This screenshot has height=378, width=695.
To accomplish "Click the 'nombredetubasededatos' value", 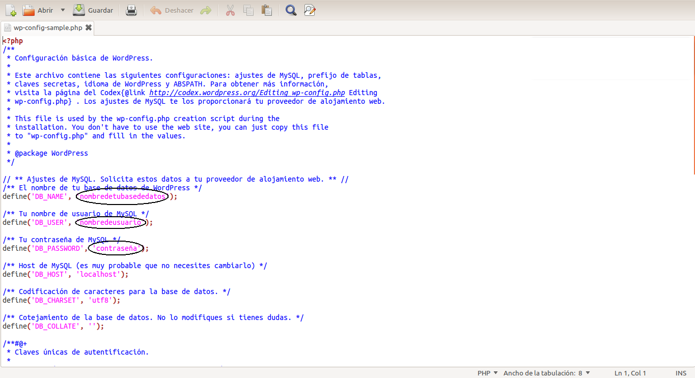I will (122, 196).
